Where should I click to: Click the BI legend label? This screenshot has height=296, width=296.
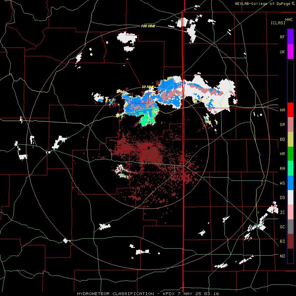tap(282, 241)
